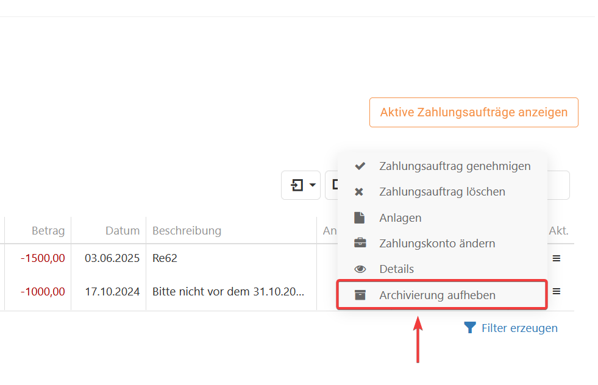Image resolution: width=598 pixels, height=385 pixels.
Task: Click the X icon beside Zahlungsauftrag löschen
Action: point(359,192)
